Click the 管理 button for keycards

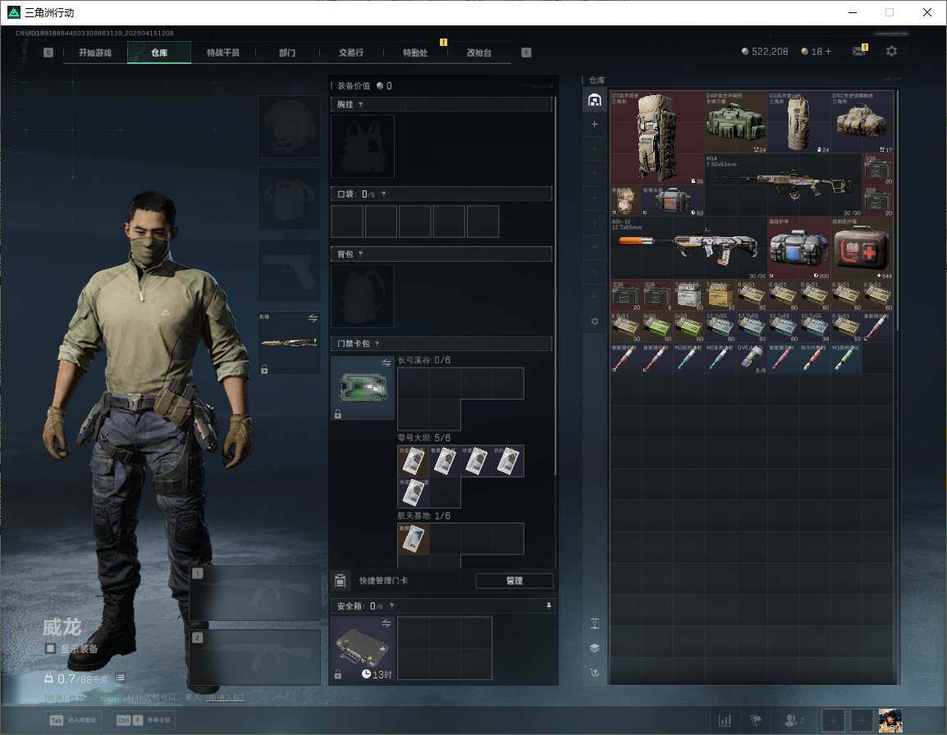(x=514, y=581)
